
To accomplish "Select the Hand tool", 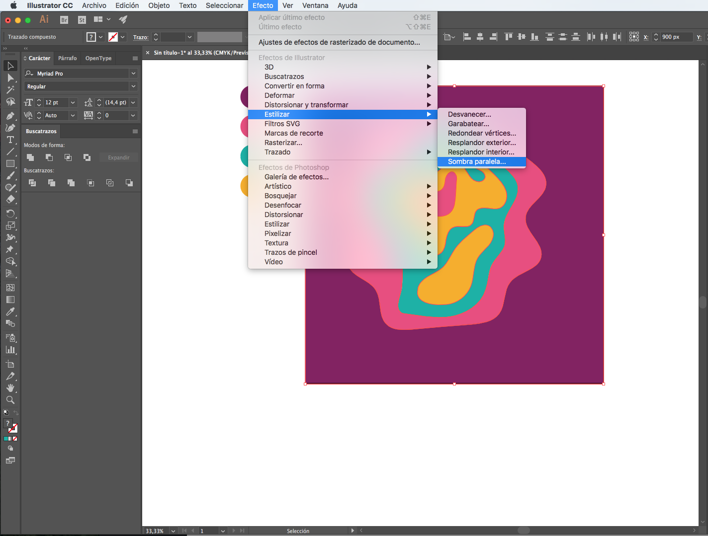I will pos(10,388).
